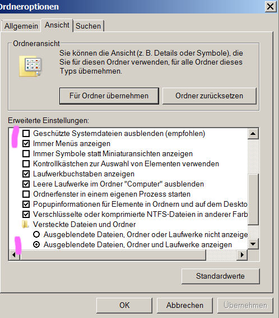Select Ausgeblendete Dateien, Ordner und Laufwerke anzeigen
The height and width of the screenshot is (318, 279).
pos(36,244)
